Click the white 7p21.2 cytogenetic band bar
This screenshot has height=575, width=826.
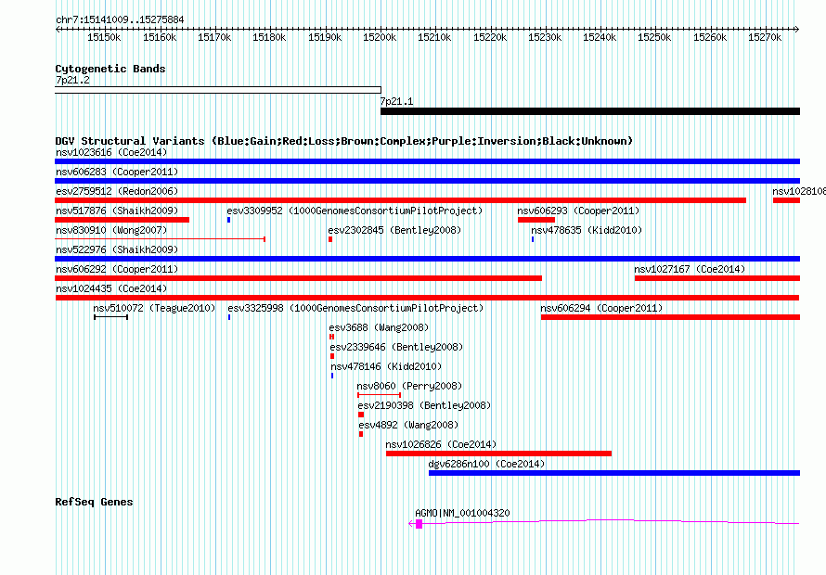(x=218, y=90)
